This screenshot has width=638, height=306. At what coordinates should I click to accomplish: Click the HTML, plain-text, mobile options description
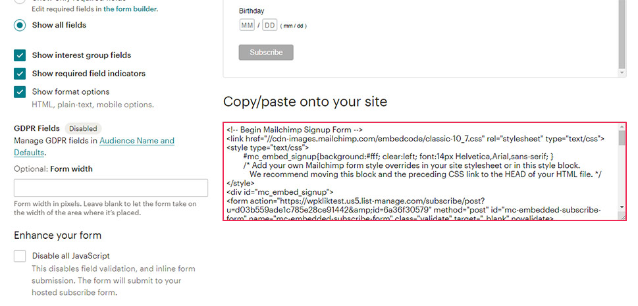(x=93, y=105)
